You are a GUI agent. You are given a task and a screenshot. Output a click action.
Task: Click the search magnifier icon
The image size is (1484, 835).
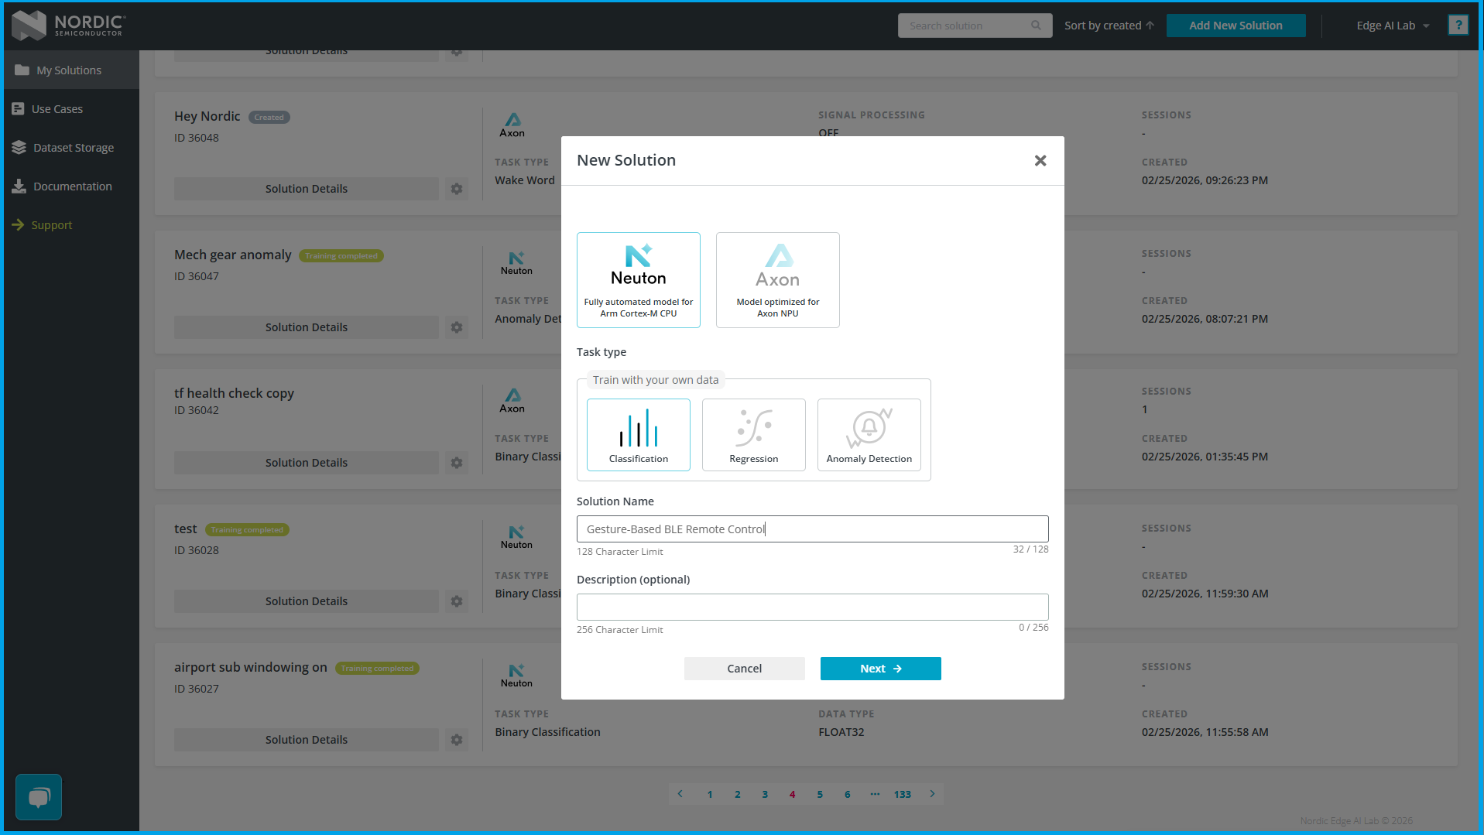click(1036, 26)
